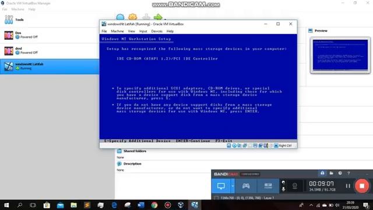The height and width of the screenshot is (210, 373).
Task: Open File Explorer from the taskbar
Action: click(x=73, y=205)
